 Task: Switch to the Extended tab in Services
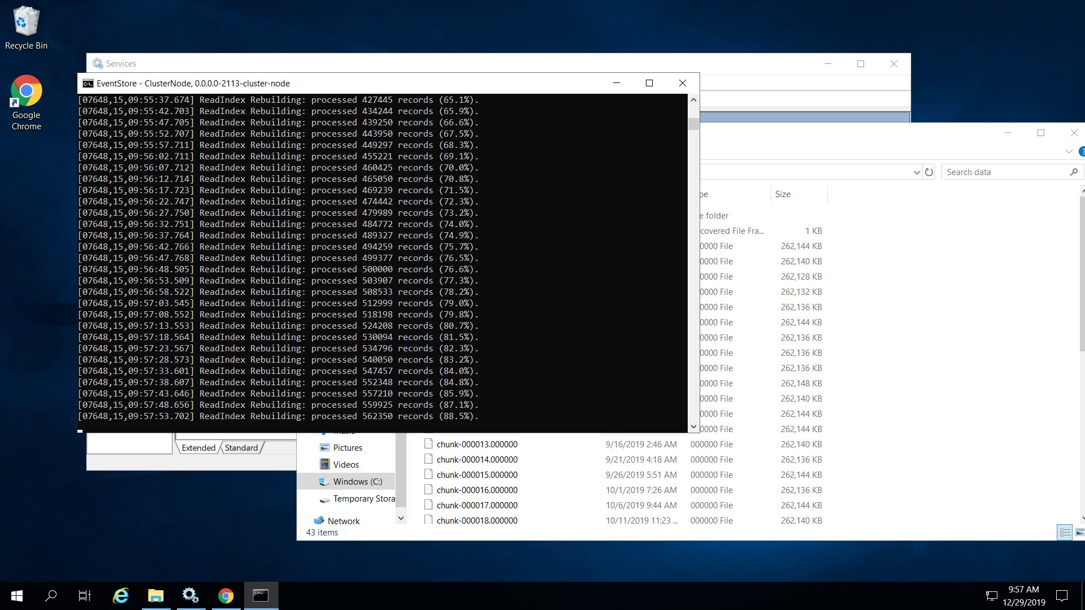click(x=198, y=448)
